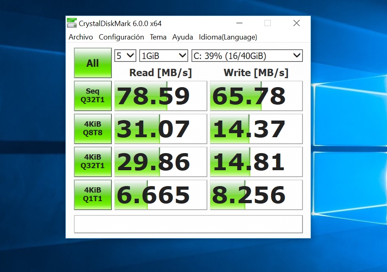The width and height of the screenshot is (387, 272).
Task: Click the 78.59 sequential read result
Action: (x=160, y=96)
